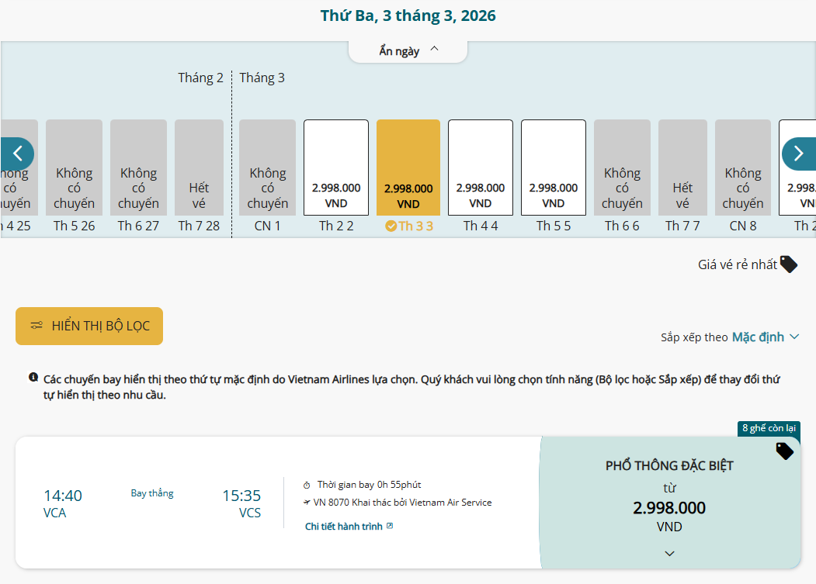Screen dimensions: 816x584
Task: Open the Mặc định sort dropdown
Action: coord(765,337)
